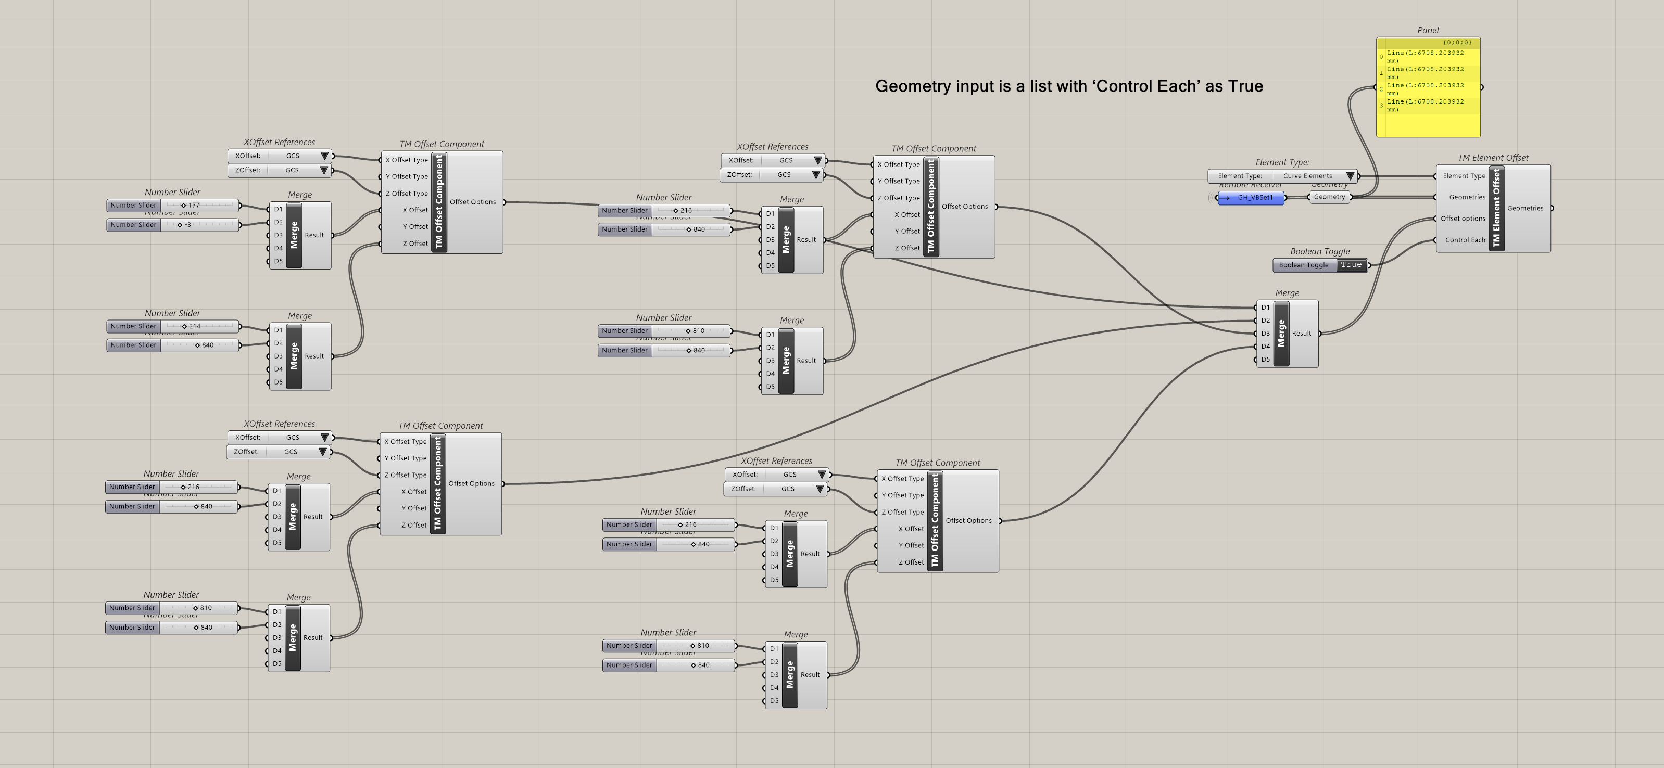Click the Geometries output on TM Element Offset
Screen dimensions: 1664x768
click(x=1524, y=209)
